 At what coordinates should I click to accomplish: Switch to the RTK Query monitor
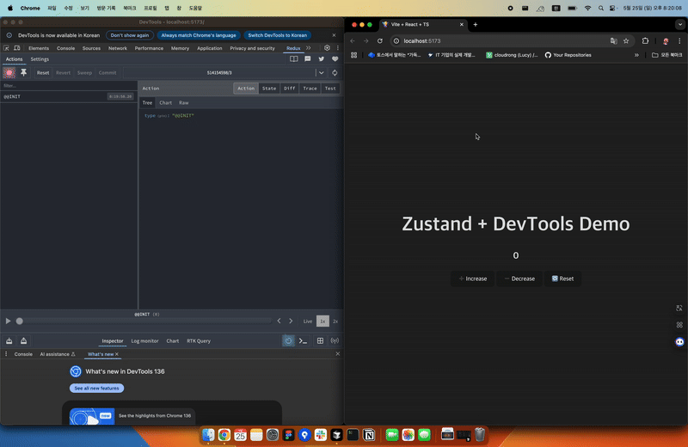coord(199,341)
